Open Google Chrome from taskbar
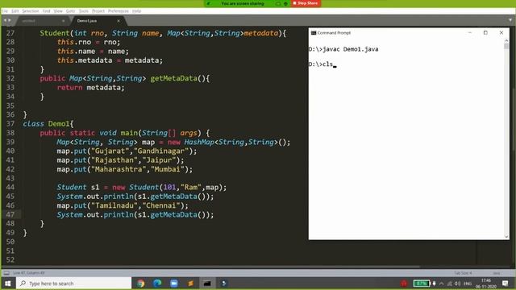Screen dimensions: 516x290 point(140,283)
